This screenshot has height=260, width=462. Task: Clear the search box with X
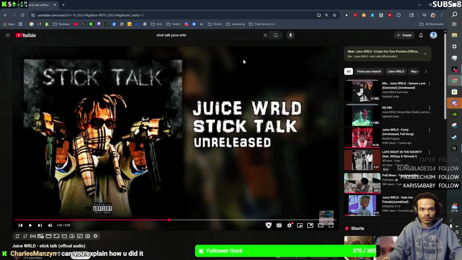click(265, 35)
